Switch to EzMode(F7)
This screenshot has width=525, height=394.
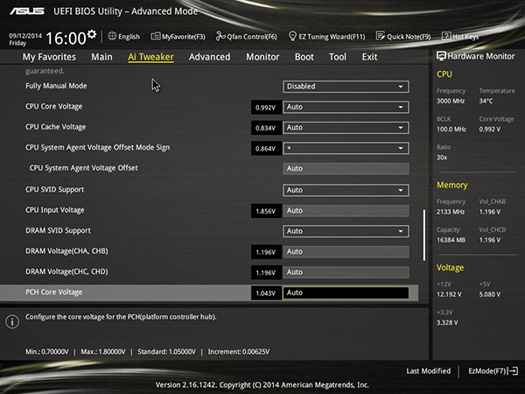pyautogui.click(x=493, y=371)
